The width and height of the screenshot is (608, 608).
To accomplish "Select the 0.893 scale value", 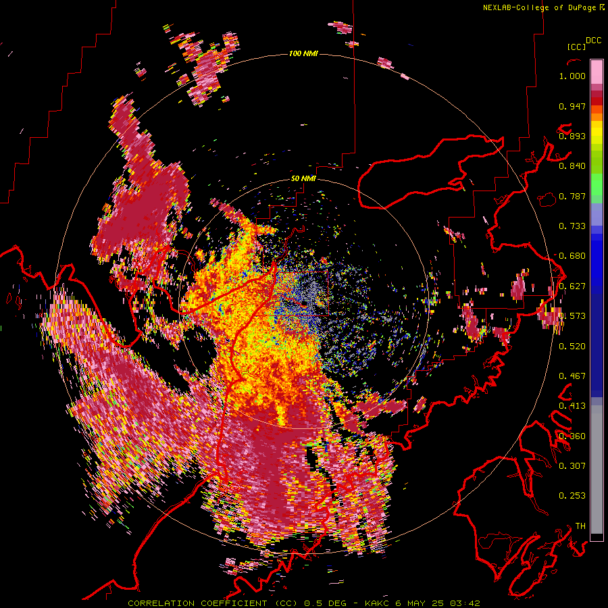I will [x=572, y=136].
